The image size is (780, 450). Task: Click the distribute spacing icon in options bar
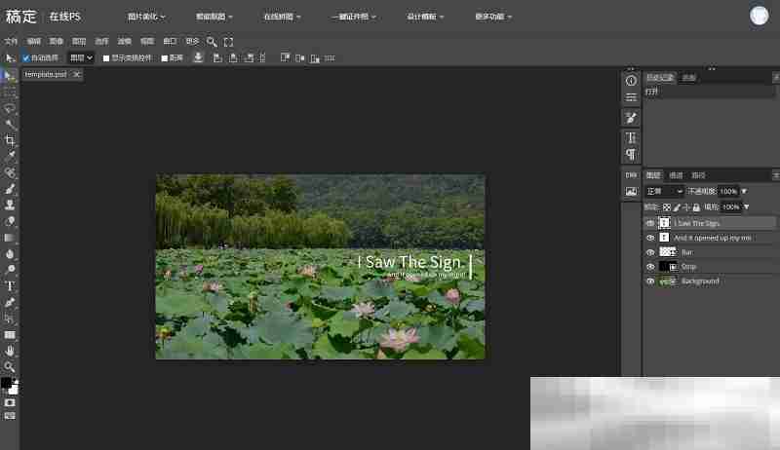[330, 58]
